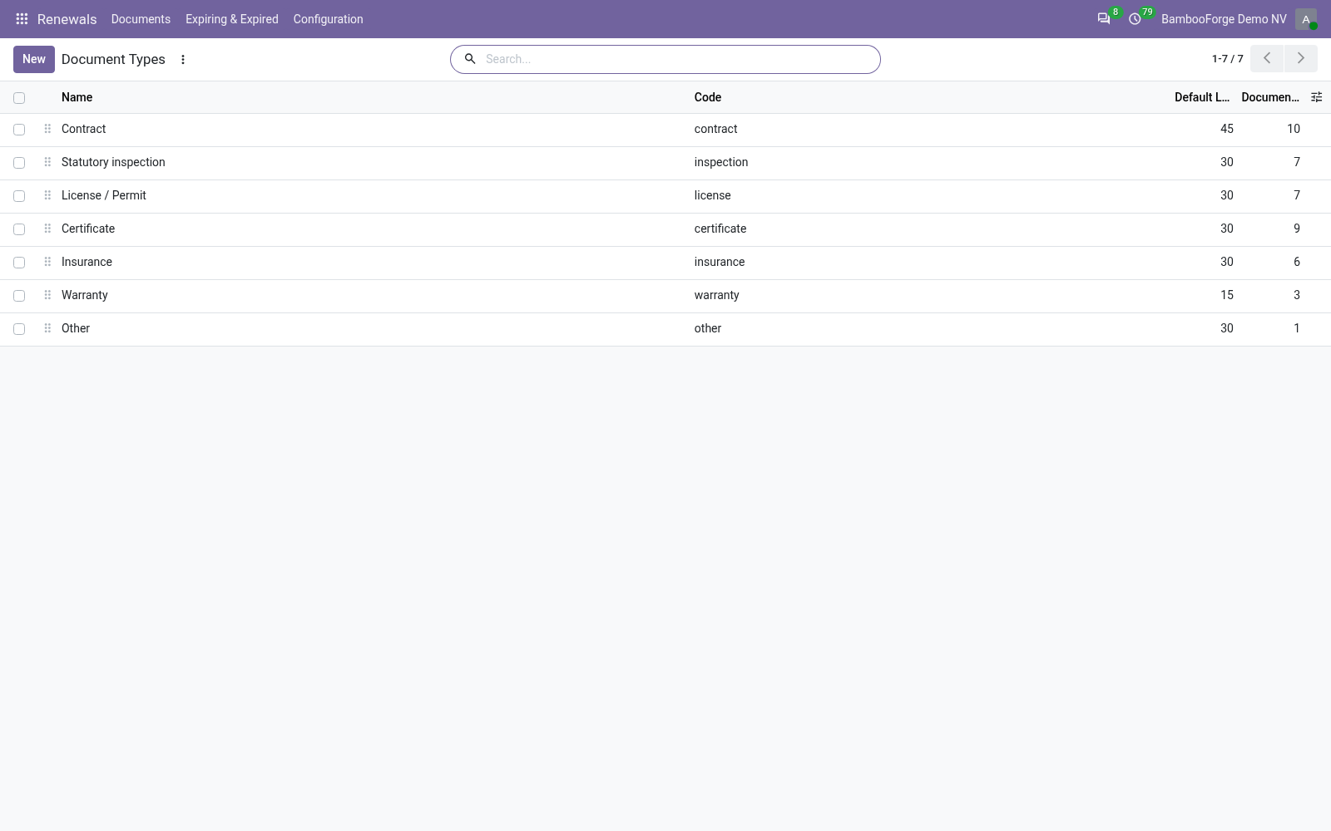The width and height of the screenshot is (1331, 831).
Task: Grab the drag handle of Statutory inspection row
Action: (x=47, y=162)
